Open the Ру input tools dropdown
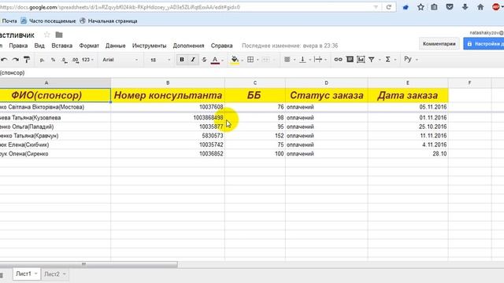Image resolution: width=504 pixels, height=283 pixels. coord(411,60)
